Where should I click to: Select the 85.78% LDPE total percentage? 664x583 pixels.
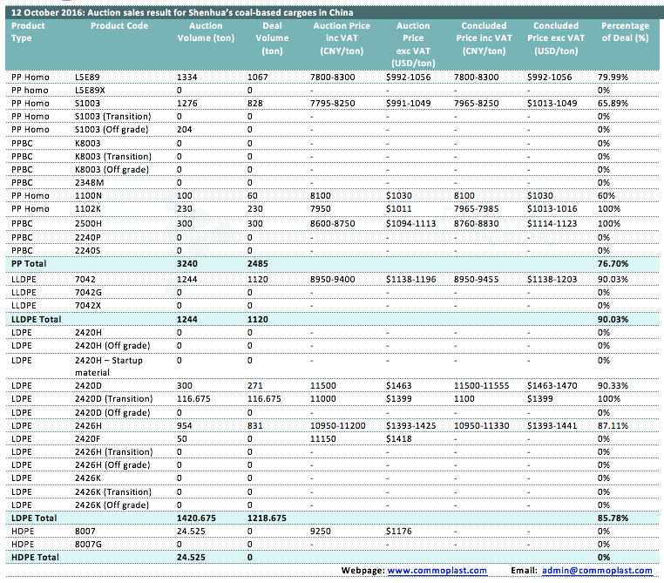pos(613,519)
